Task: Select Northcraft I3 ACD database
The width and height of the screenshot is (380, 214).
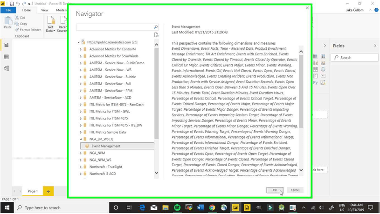Action: (x=103, y=174)
